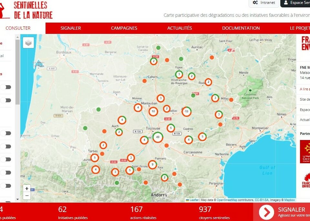Open the CAMPAGNES menu item

(x=124, y=28)
